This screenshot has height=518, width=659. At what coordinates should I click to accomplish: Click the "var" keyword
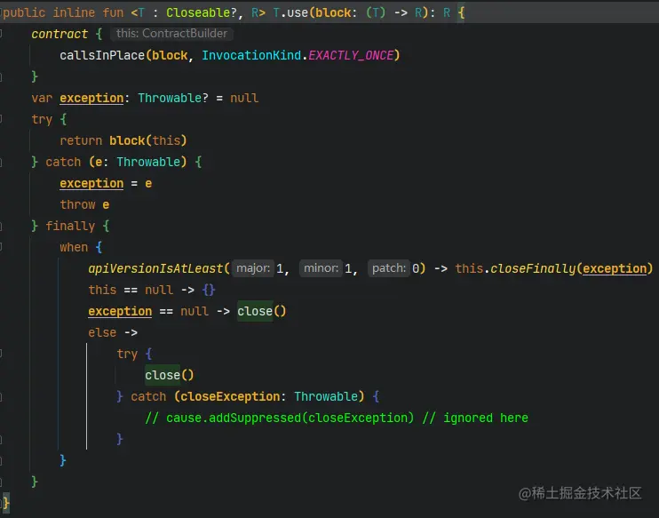[42, 98]
